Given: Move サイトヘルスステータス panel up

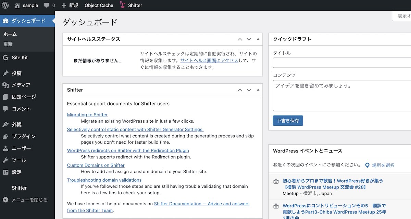Looking at the screenshot, I should [240, 39].
